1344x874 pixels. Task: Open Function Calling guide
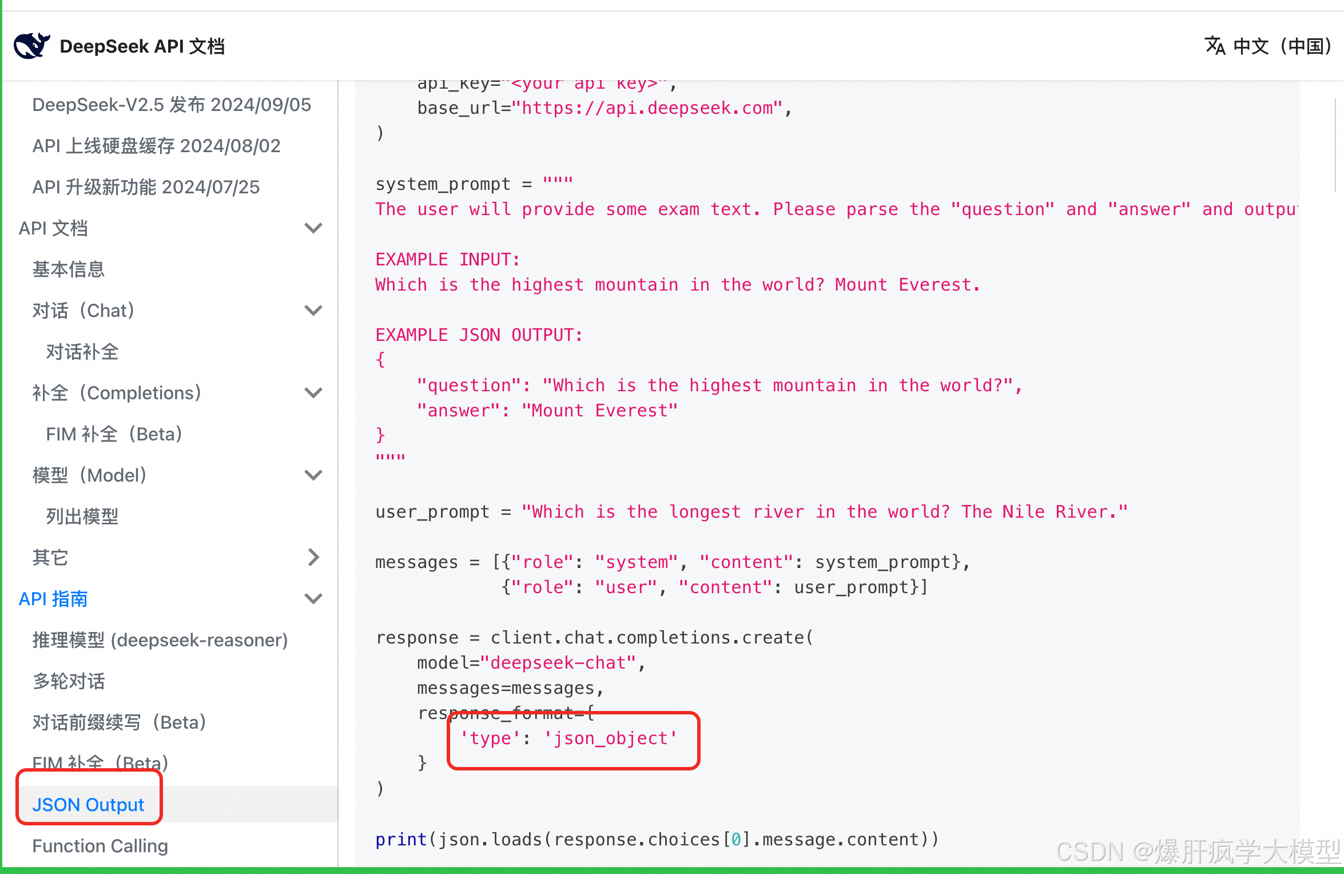(100, 846)
